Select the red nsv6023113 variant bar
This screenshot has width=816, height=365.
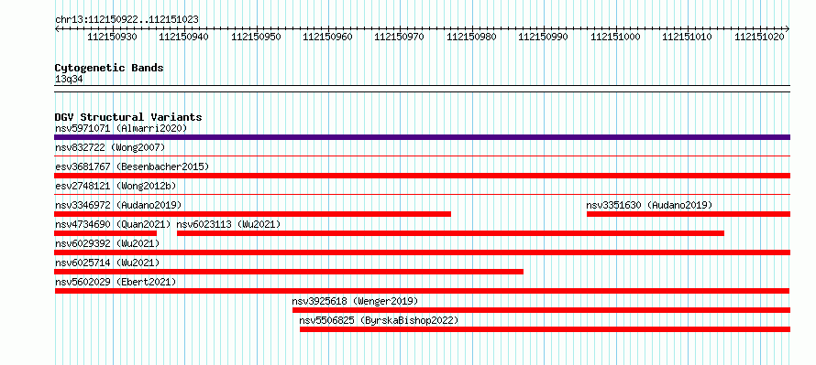click(450, 233)
